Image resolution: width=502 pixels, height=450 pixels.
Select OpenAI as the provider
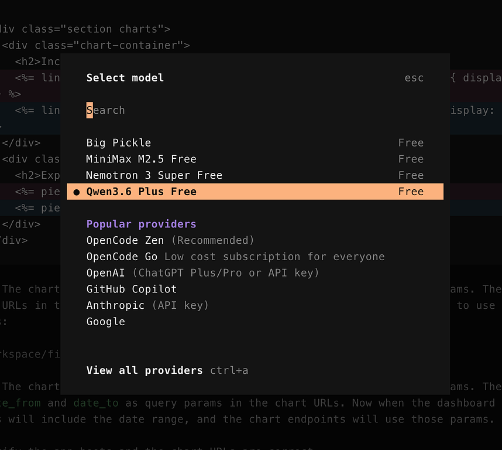106,273
